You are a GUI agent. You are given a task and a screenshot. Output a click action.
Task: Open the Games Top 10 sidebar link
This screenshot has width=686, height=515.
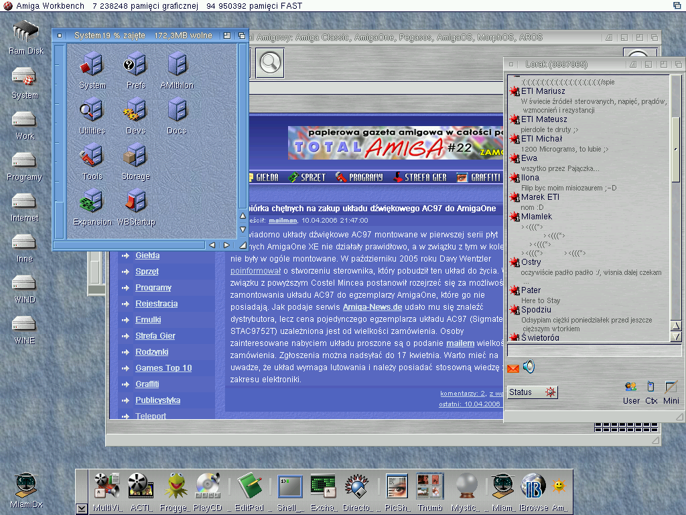coord(163,368)
